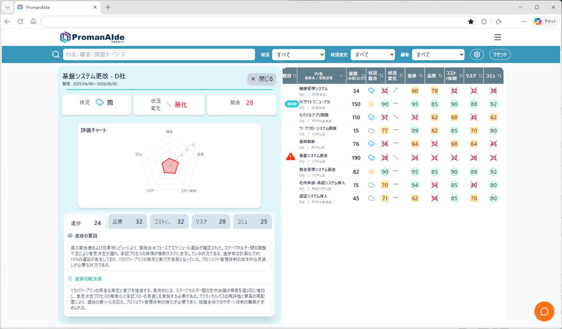Click the browser refresh icon

pos(20,22)
